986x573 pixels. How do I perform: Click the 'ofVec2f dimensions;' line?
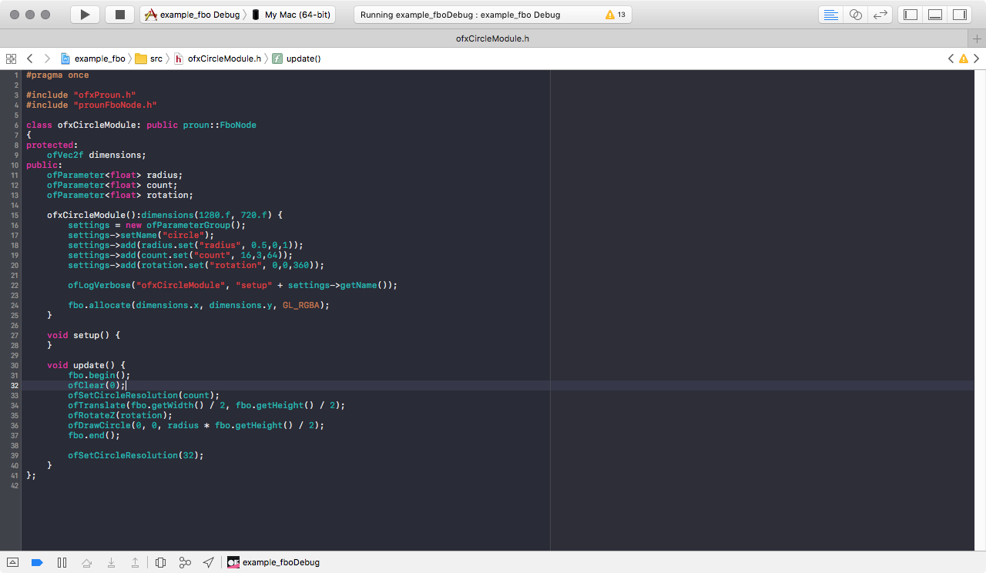pyautogui.click(x=96, y=155)
